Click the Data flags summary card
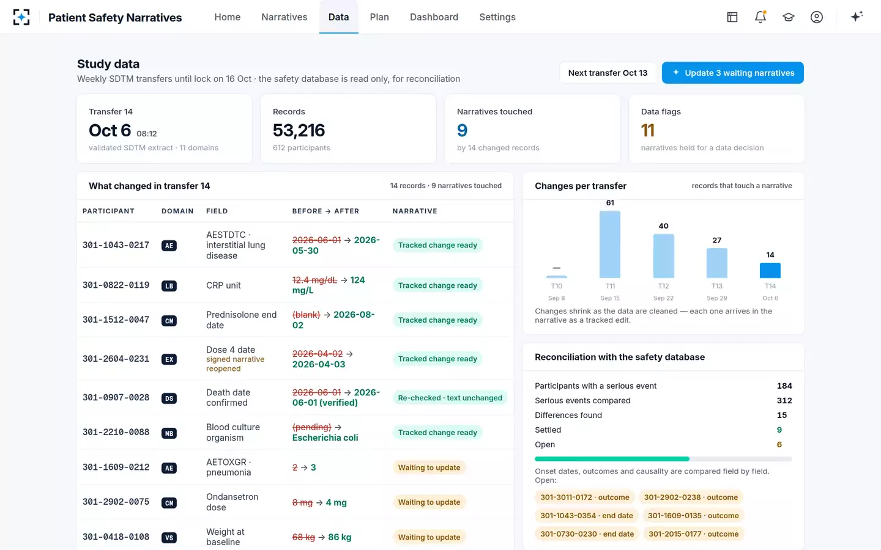 coord(716,129)
